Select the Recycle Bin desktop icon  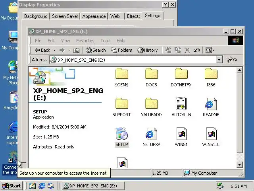coord(10,100)
